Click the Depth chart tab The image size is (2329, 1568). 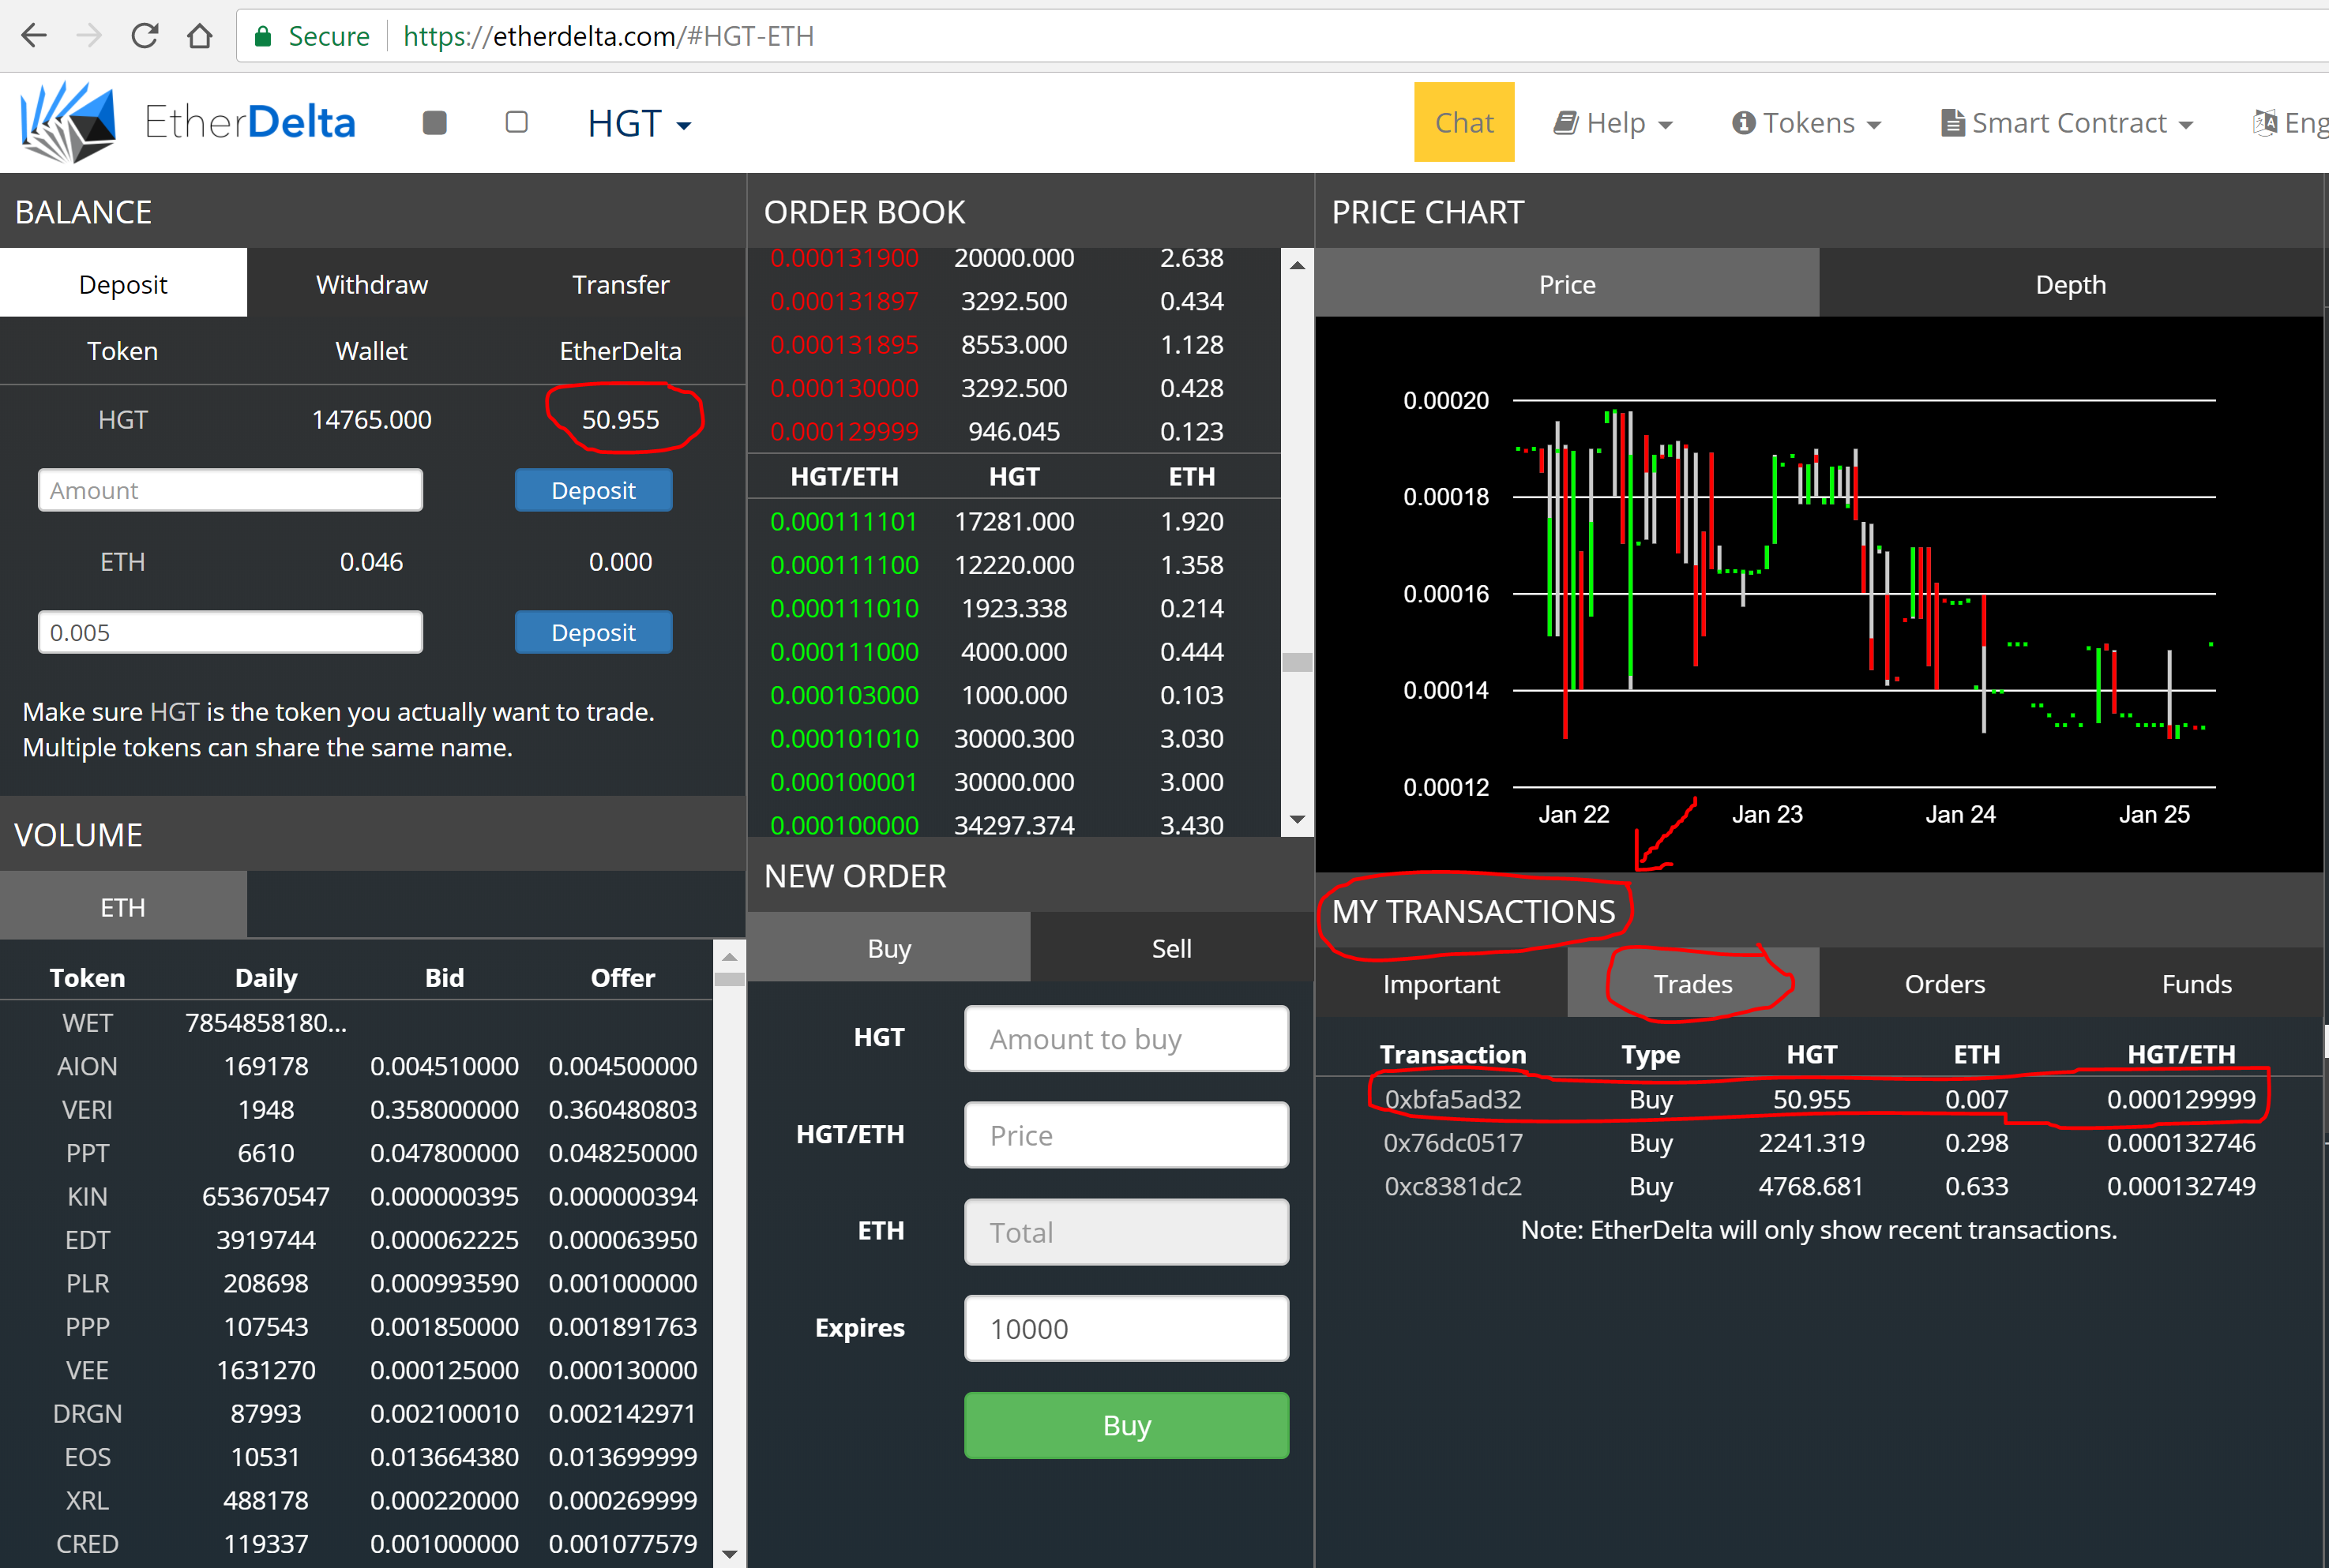2070,284
